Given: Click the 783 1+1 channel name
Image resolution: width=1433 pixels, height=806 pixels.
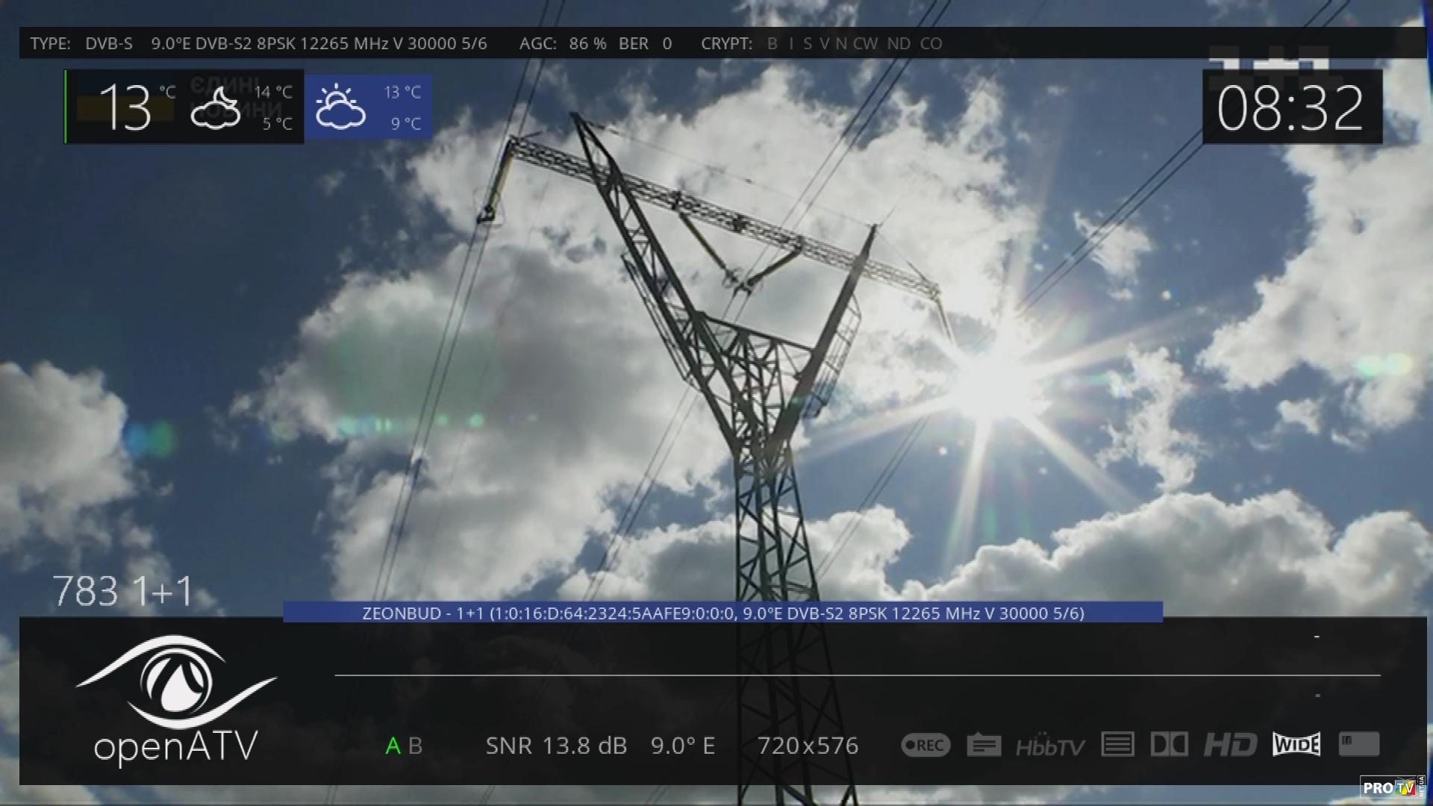Looking at the screenshot, I should (123, 592).
